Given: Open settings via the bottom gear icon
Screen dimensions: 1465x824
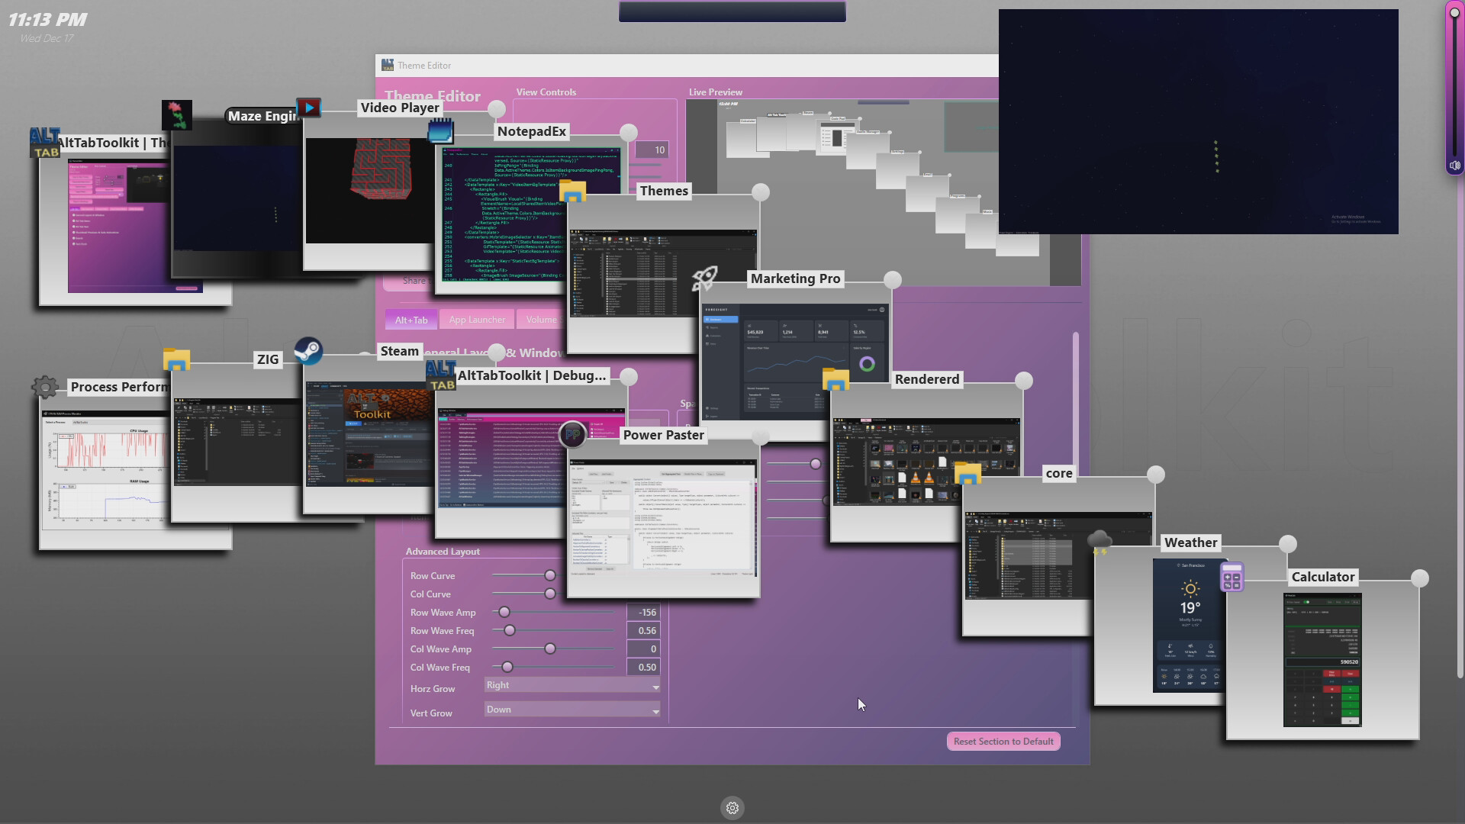Looking at the screenshot, I should click(x=732, y=807).
